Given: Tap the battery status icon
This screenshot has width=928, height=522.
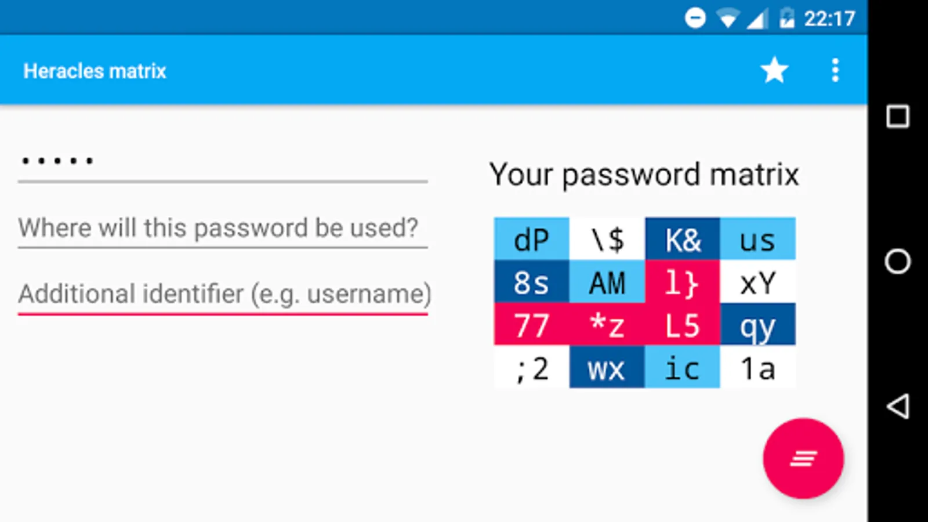Looking at the screenshot, I should click(787, 18).
